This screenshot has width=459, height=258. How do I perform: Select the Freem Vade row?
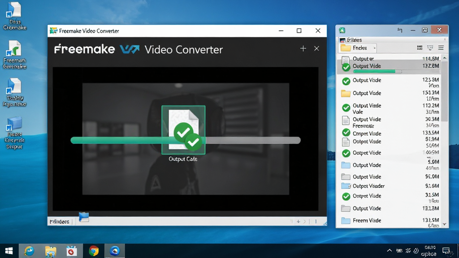(390, 220)
